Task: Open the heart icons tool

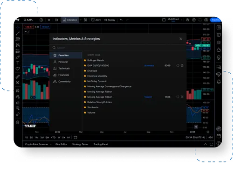Action: (18, 69)
